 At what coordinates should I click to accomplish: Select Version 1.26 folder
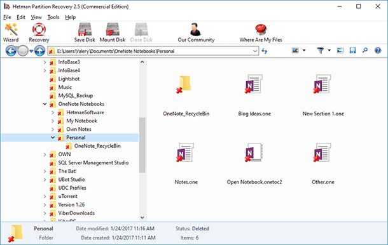click(71, 205)
